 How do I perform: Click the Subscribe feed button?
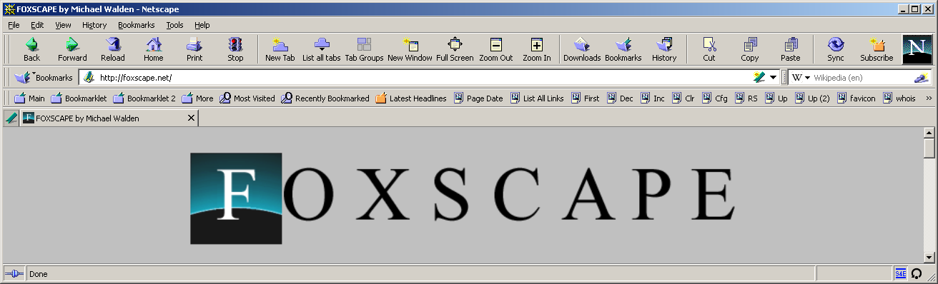click(x=877, y=49)
